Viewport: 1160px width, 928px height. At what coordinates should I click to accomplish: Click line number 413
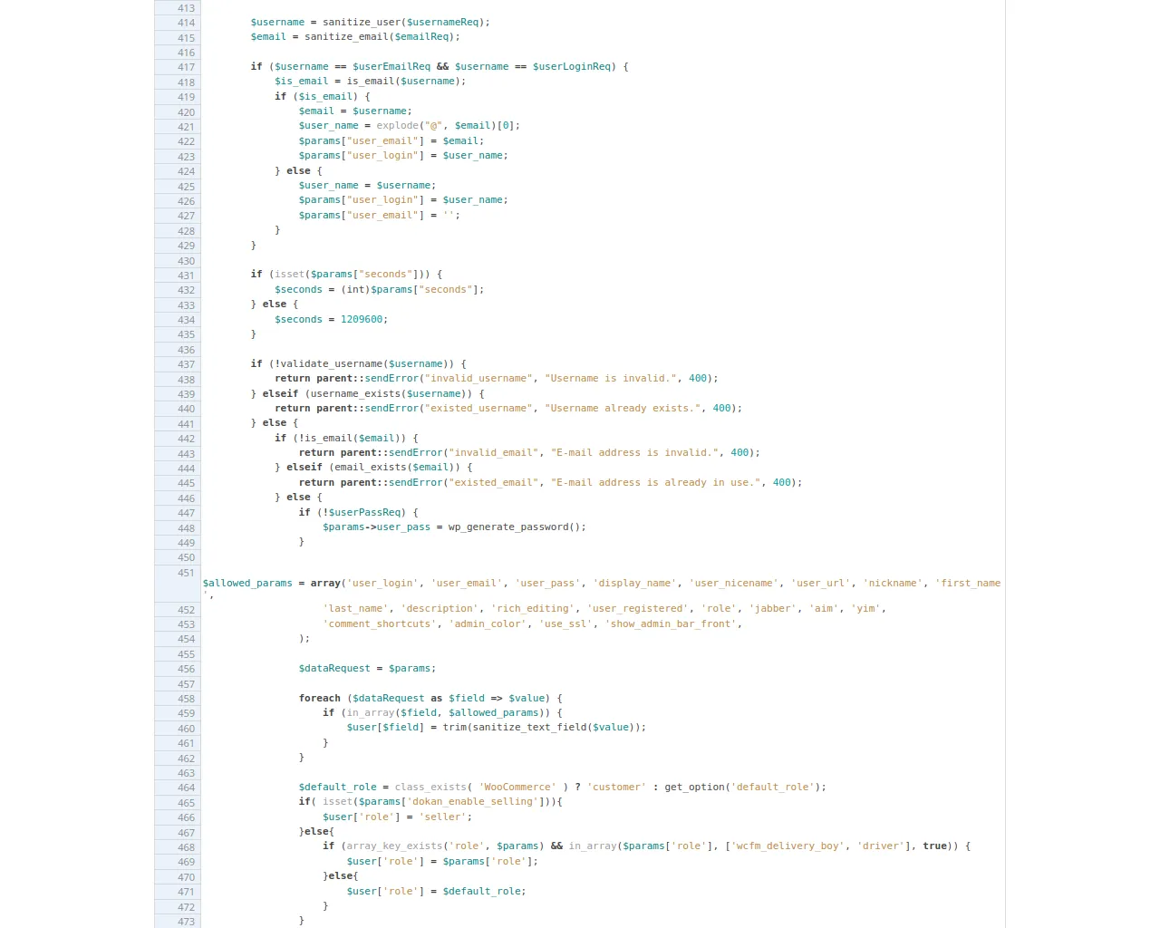[x=186, y=8]
